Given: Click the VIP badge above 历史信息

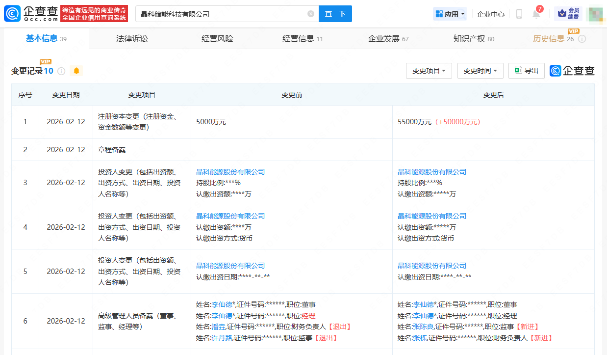Looking at the screenshot, I should pyautogui.click(x=573, y=30).
